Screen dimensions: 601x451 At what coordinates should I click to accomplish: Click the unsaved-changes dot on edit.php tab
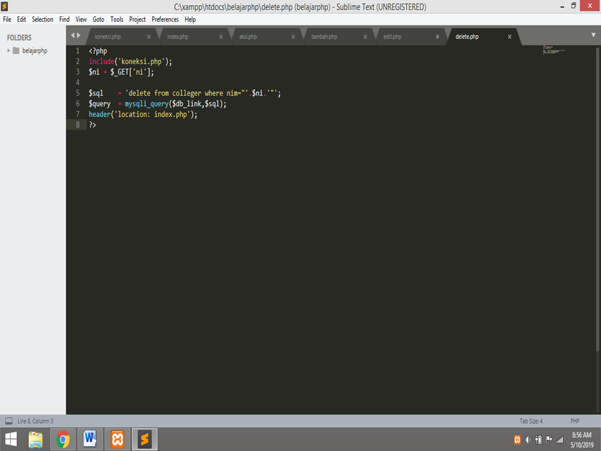click(x=437, y=37)
